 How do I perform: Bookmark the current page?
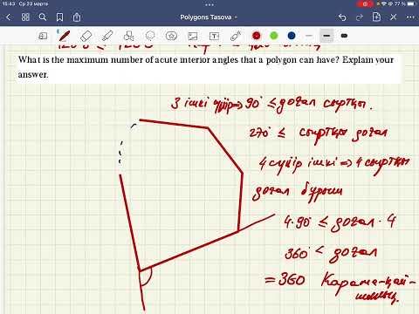click(59, 17)
